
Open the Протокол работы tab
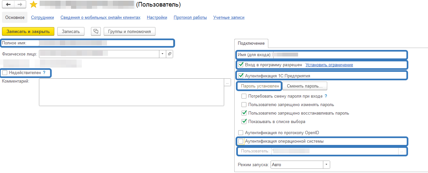tap(190, 18)
